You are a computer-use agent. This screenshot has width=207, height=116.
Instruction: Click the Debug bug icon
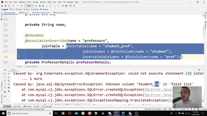pyautogui.click(x=40, y=6)
